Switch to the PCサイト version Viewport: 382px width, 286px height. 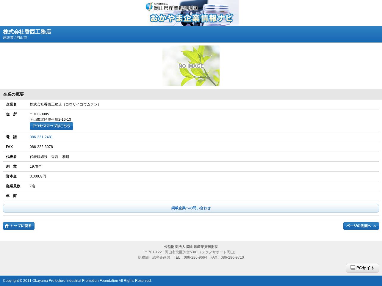click(362, 268)
